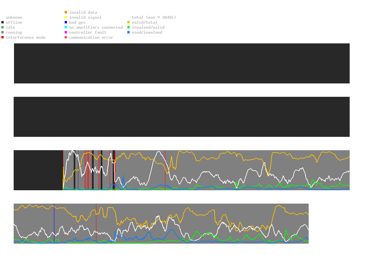Click the orange invalid data swatch
This screenshot has height=255, width=365.
coord(66,12)
